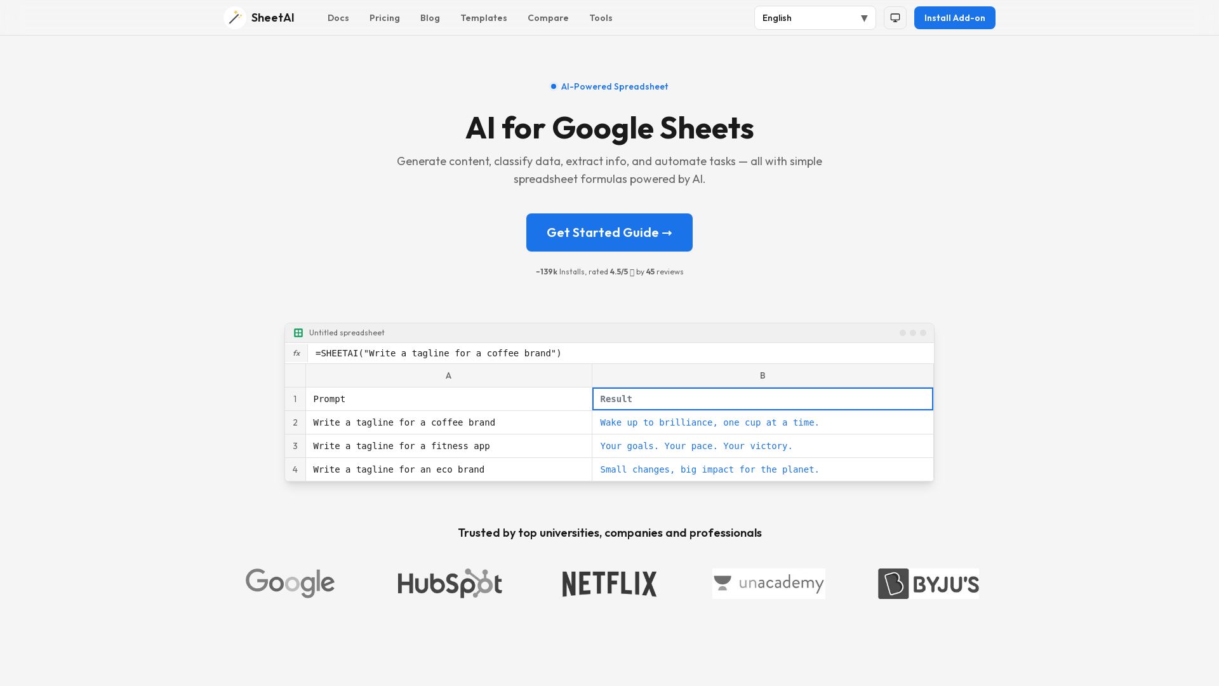Click the SheetAI magic wand logo icon
This screenshot has height=686, width=1219.
tap(235, 18)
